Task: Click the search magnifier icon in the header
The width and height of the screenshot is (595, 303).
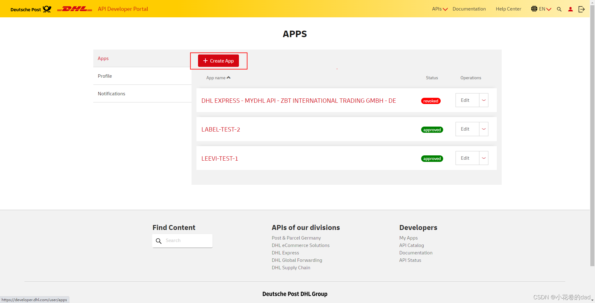Action: [559, 9]
